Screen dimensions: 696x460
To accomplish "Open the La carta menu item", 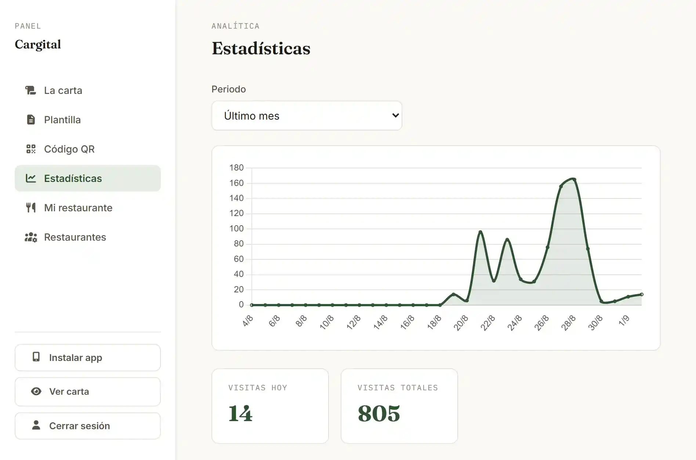I will [88, 90].
